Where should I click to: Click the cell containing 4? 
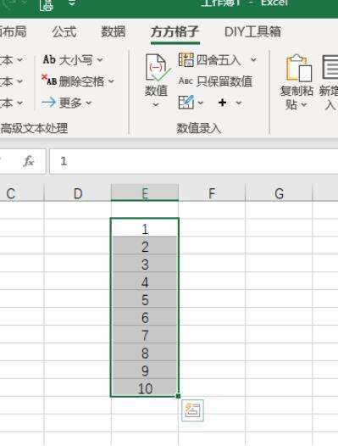coord(145,282)
